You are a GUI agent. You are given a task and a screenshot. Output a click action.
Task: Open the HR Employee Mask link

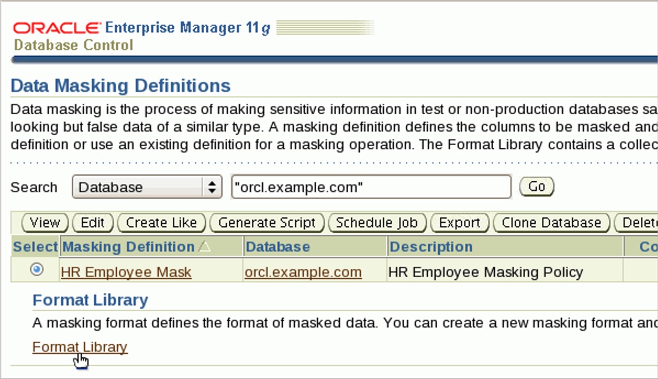point(126,272)
